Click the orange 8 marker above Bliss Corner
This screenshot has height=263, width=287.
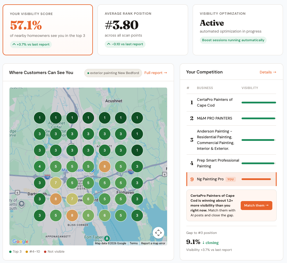tap(72, 215)
